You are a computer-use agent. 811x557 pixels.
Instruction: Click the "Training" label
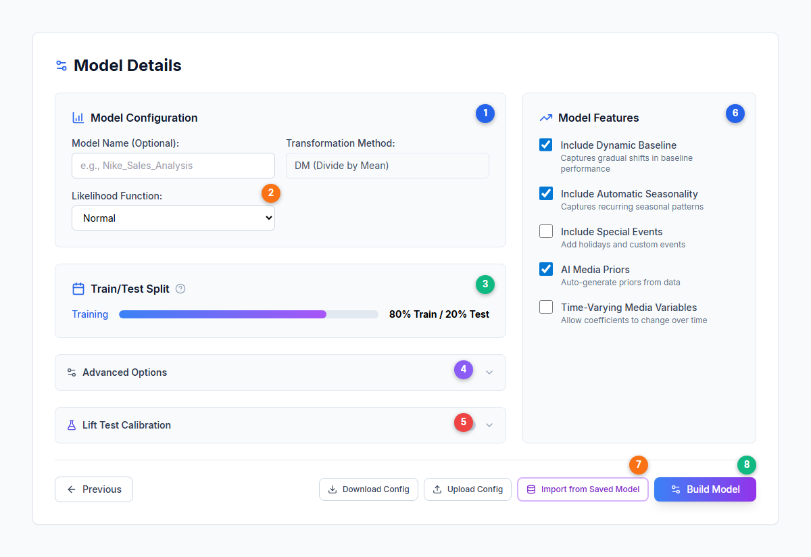point(90,314)
